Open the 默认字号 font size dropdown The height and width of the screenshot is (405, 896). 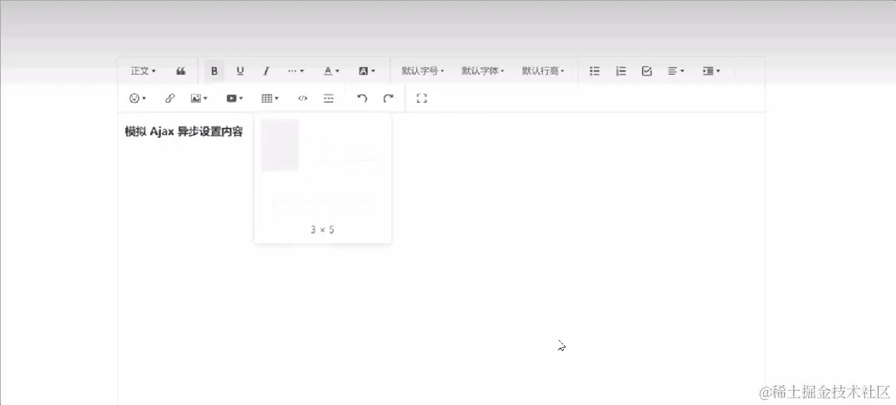pos(423,71)
